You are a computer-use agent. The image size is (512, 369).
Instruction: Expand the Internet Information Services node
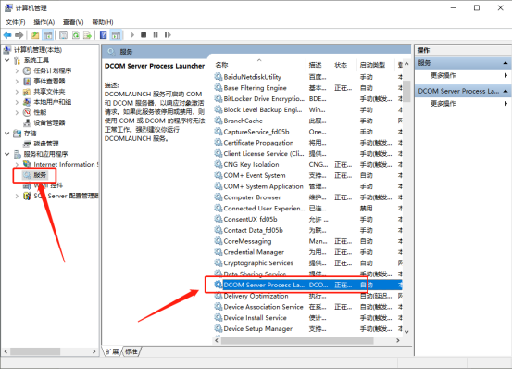(17, 165)
